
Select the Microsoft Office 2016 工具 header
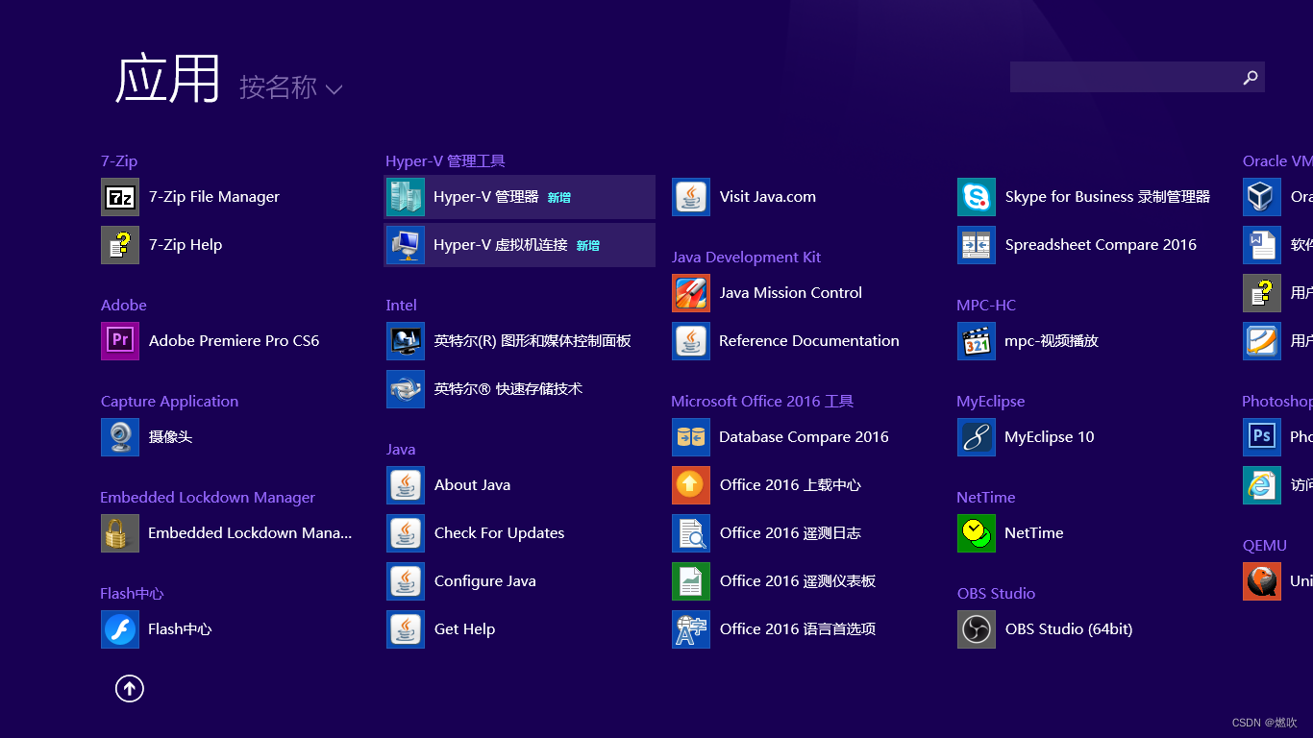click(762, 402)
